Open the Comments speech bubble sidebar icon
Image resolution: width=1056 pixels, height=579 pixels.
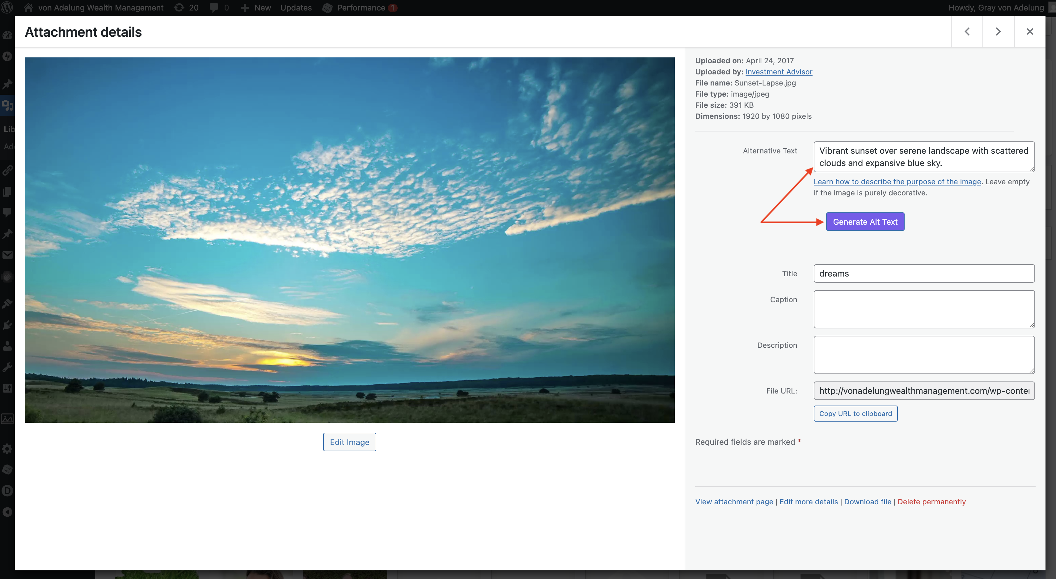7,213
